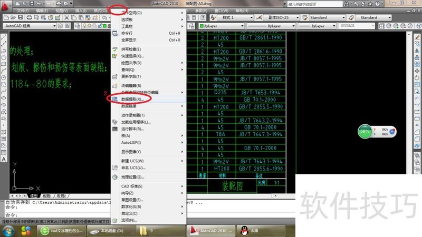Click the Help question mark in info center
Screen dimensions: 422x237
(x=377, y=4)
